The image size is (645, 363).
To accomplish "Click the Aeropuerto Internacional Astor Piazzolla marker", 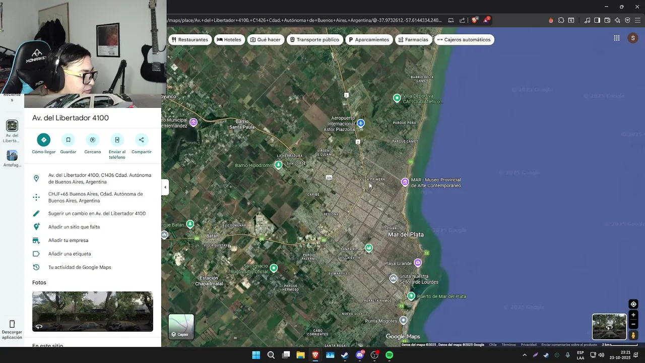I will point(361,123).
